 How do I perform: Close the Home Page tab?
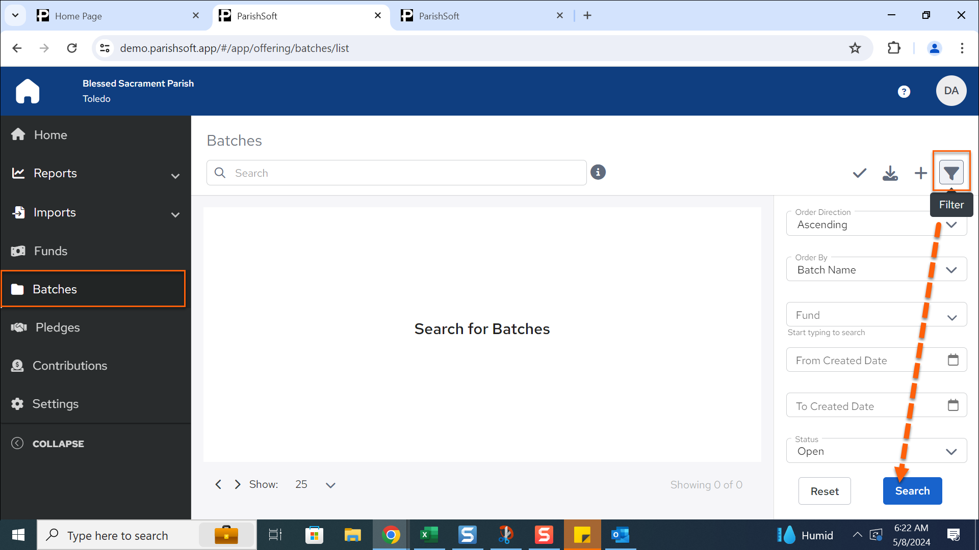[196, 15]
